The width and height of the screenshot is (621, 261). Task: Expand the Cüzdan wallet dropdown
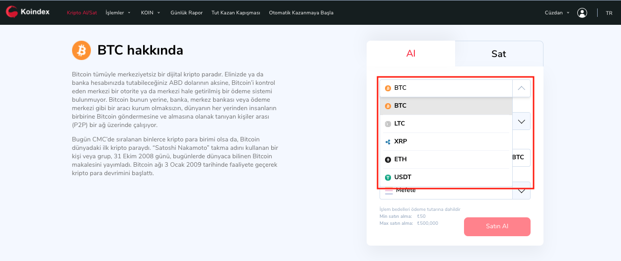[557, 13]
